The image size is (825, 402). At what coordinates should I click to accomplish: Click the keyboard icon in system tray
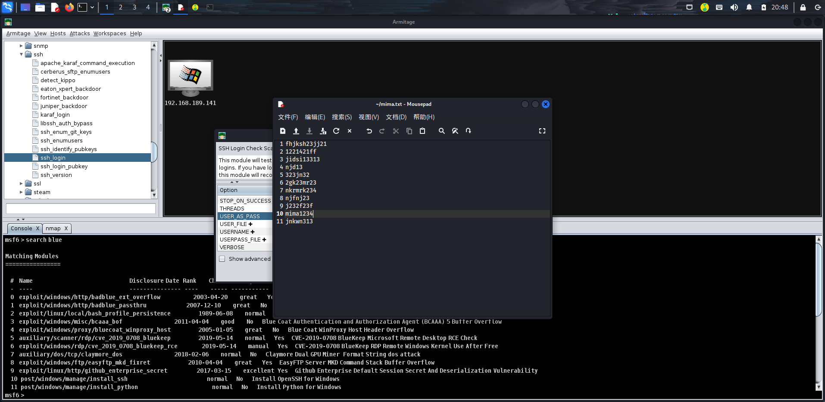719,7
